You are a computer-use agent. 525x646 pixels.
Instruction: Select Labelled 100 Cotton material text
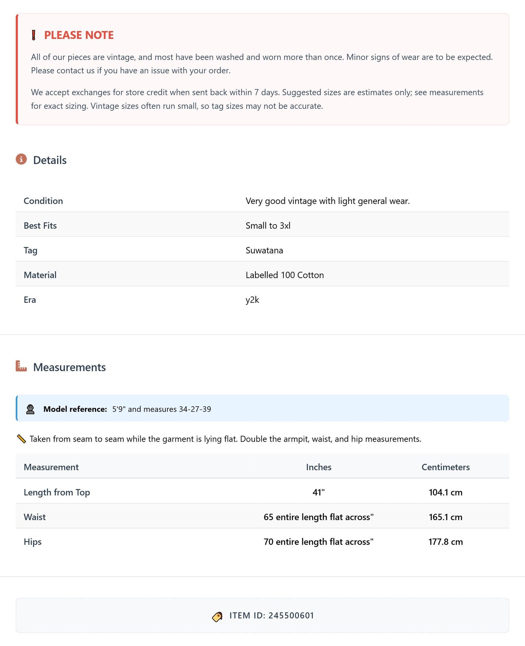coord(284,275)
